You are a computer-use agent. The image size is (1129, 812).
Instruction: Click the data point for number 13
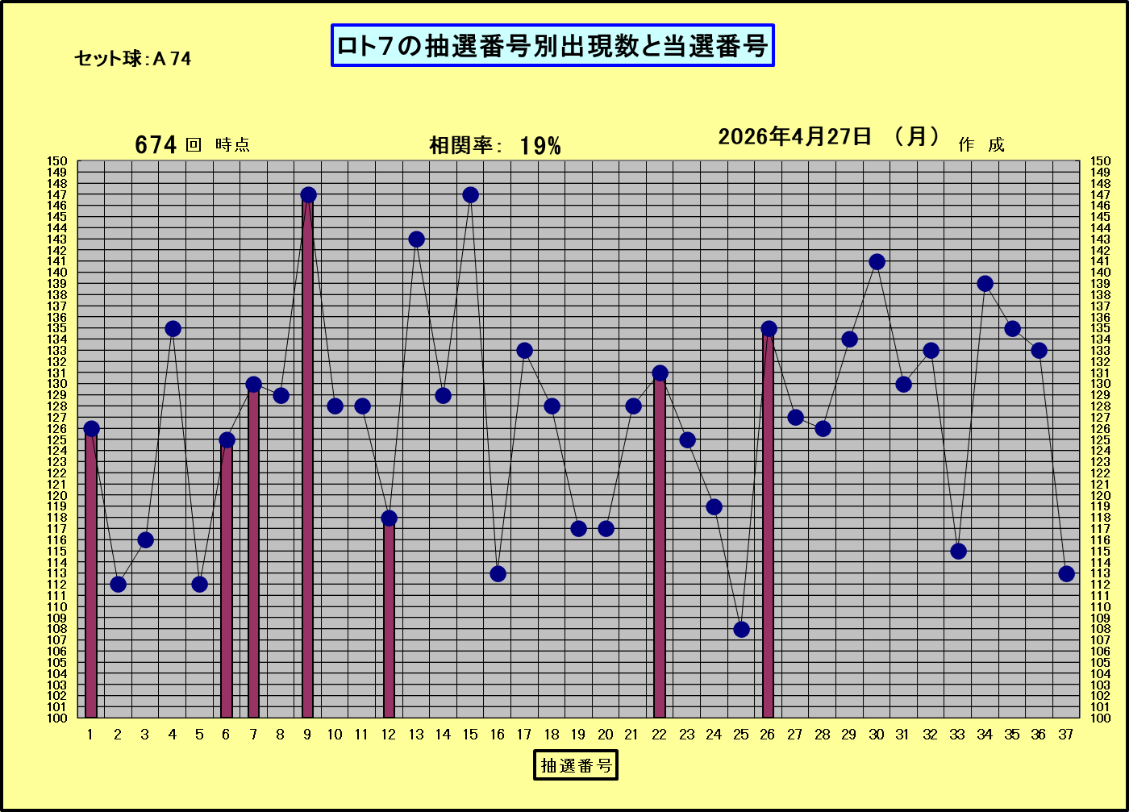[416, 239]
